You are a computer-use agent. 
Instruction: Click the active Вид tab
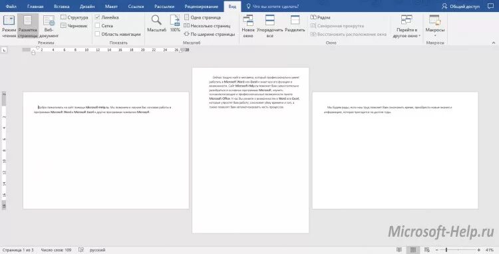pos(233,7)
